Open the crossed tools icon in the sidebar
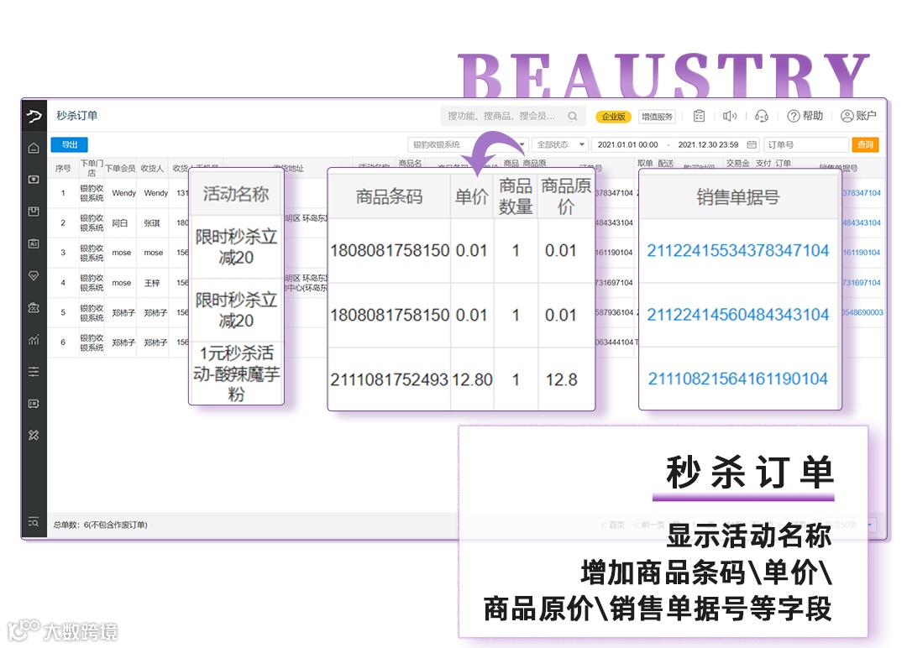Viewport: 907px width, 648px height. 34,436
